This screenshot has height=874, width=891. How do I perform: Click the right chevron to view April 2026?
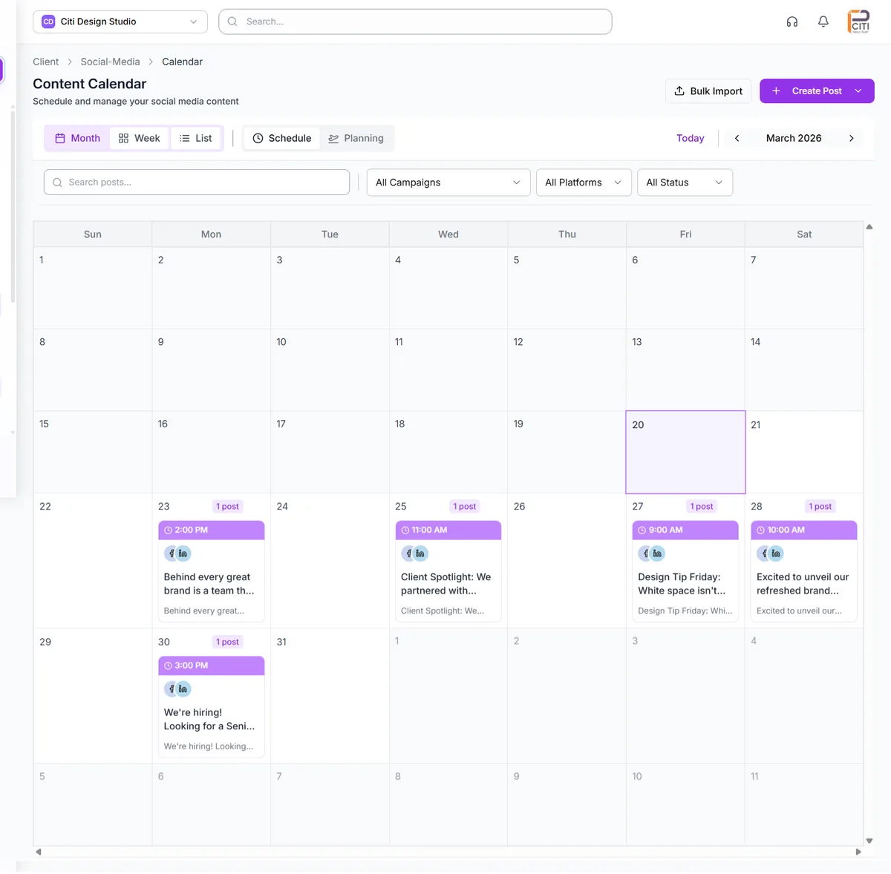pyautogui.click(x=851, y=138)
